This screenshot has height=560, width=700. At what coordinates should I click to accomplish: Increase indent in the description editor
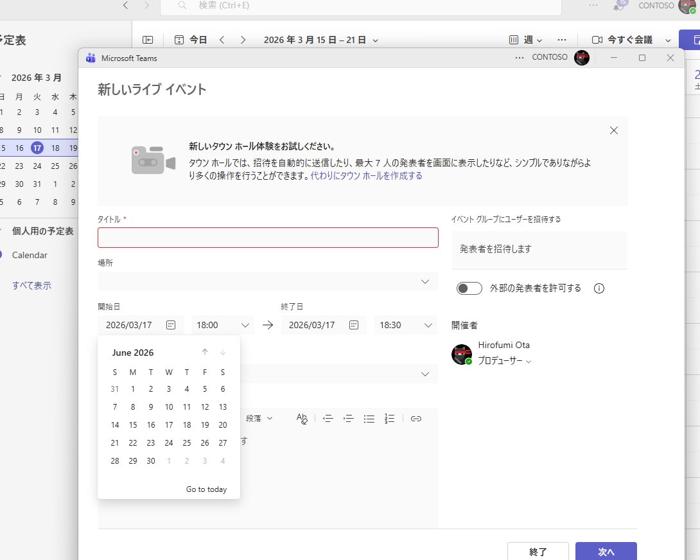(349, 419)
